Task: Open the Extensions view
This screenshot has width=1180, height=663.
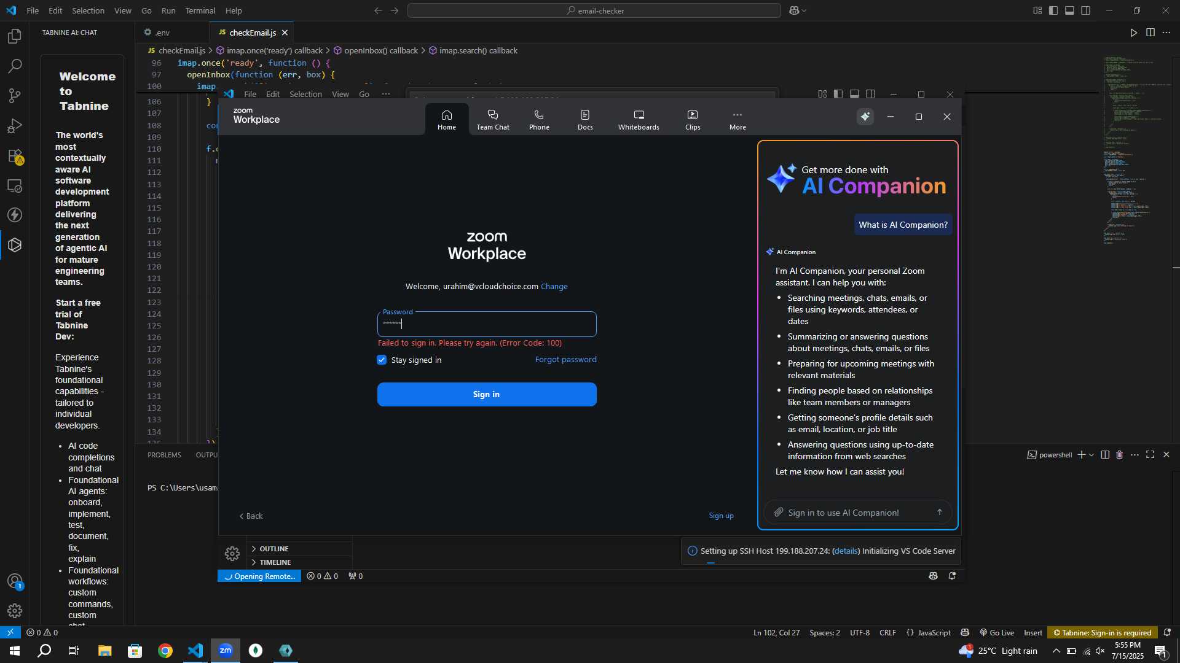Action: pyautogui.click(x=15, y=156)
